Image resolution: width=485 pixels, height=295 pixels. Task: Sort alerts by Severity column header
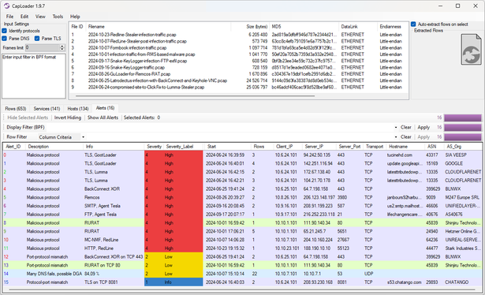click(154, 147)
